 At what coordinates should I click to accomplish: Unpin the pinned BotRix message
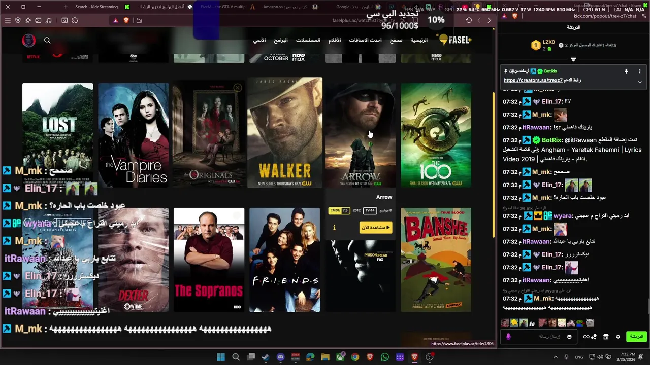point(626,71)
